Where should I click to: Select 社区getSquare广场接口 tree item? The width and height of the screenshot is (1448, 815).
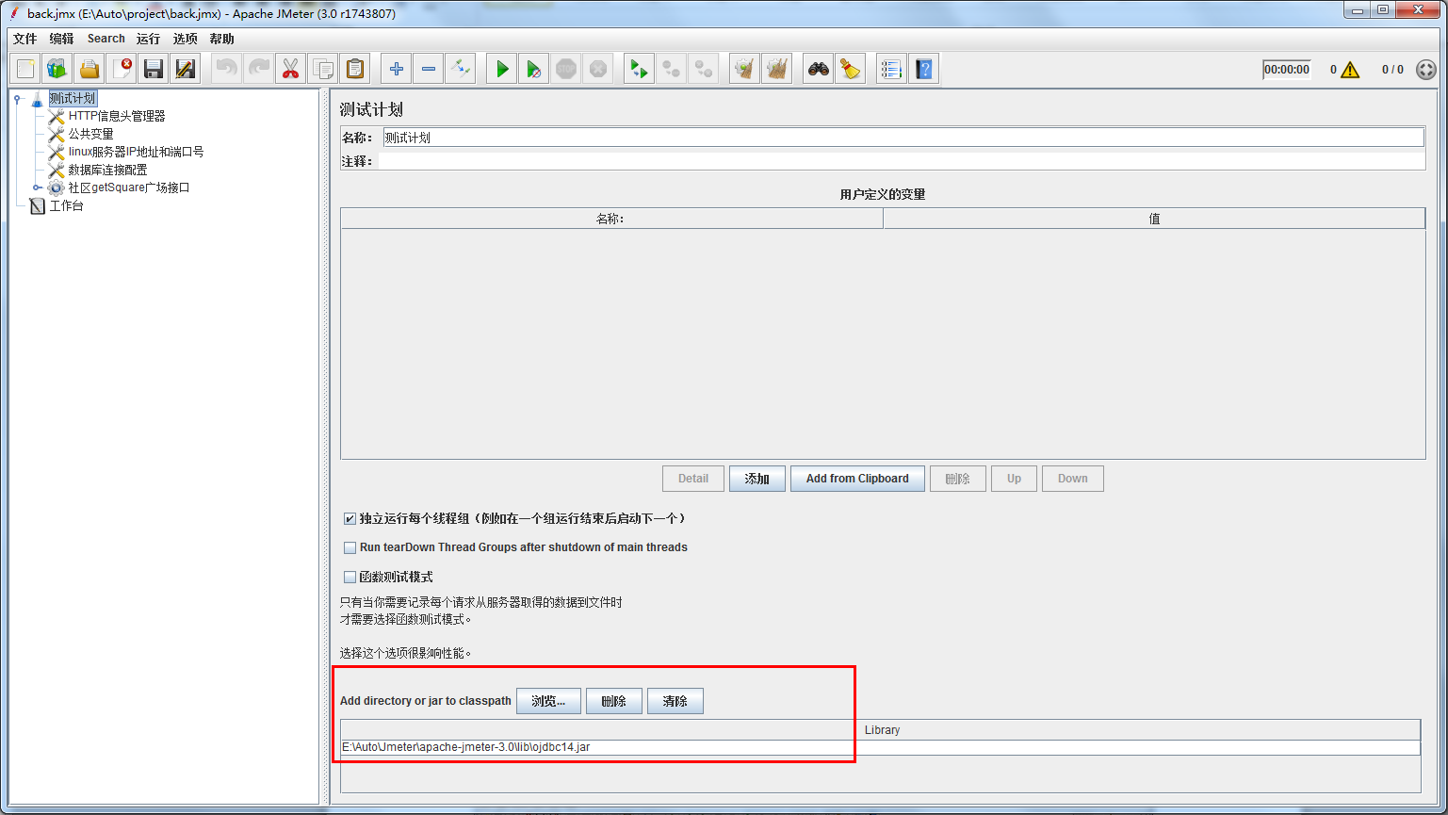coord(129,187)
